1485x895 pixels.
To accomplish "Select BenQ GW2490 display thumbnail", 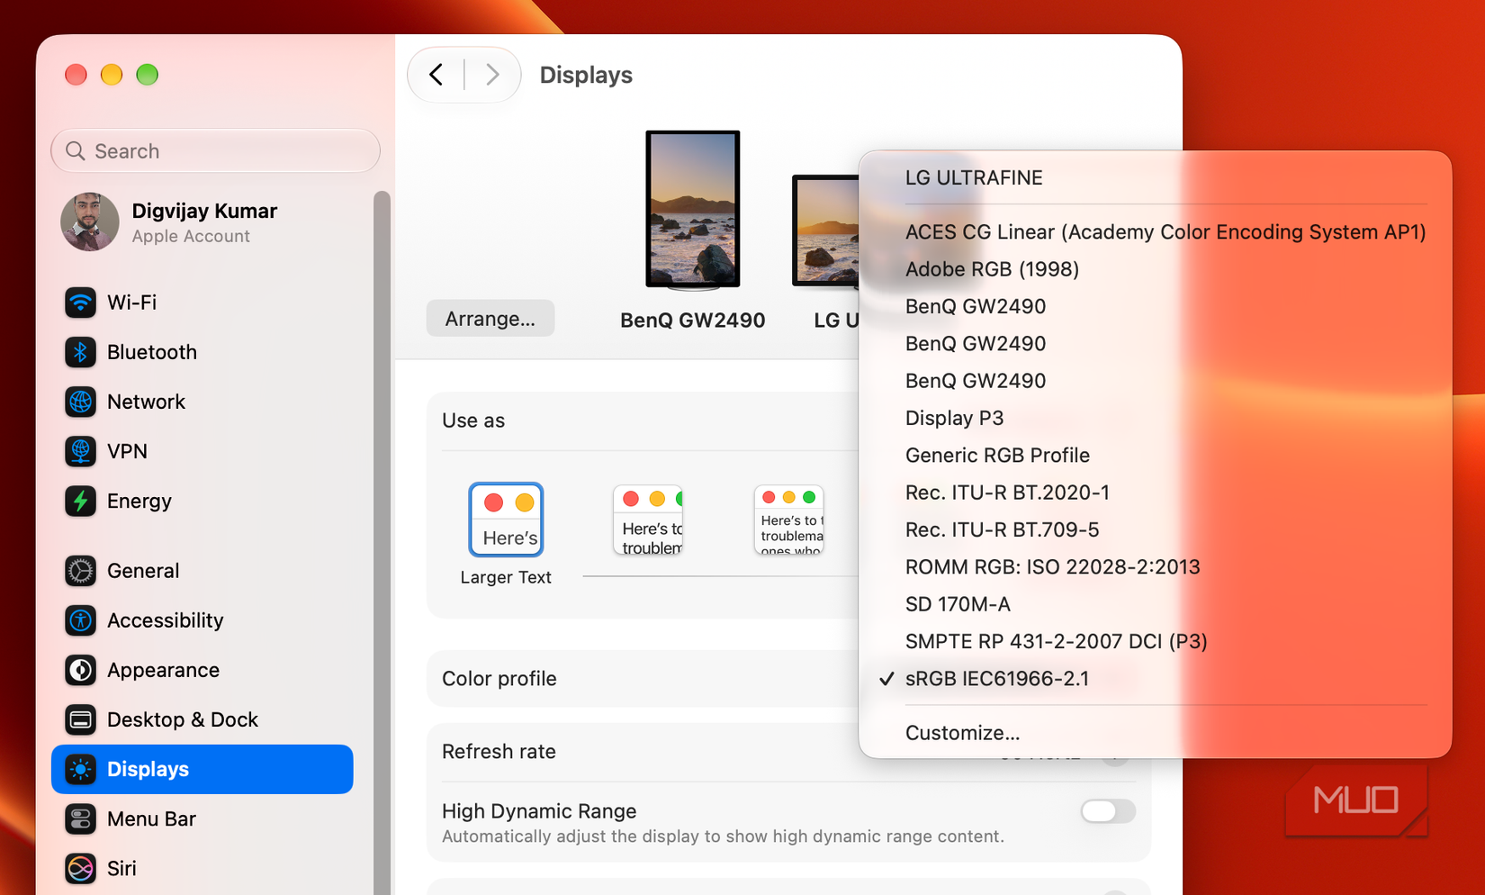I will point(692,211).
